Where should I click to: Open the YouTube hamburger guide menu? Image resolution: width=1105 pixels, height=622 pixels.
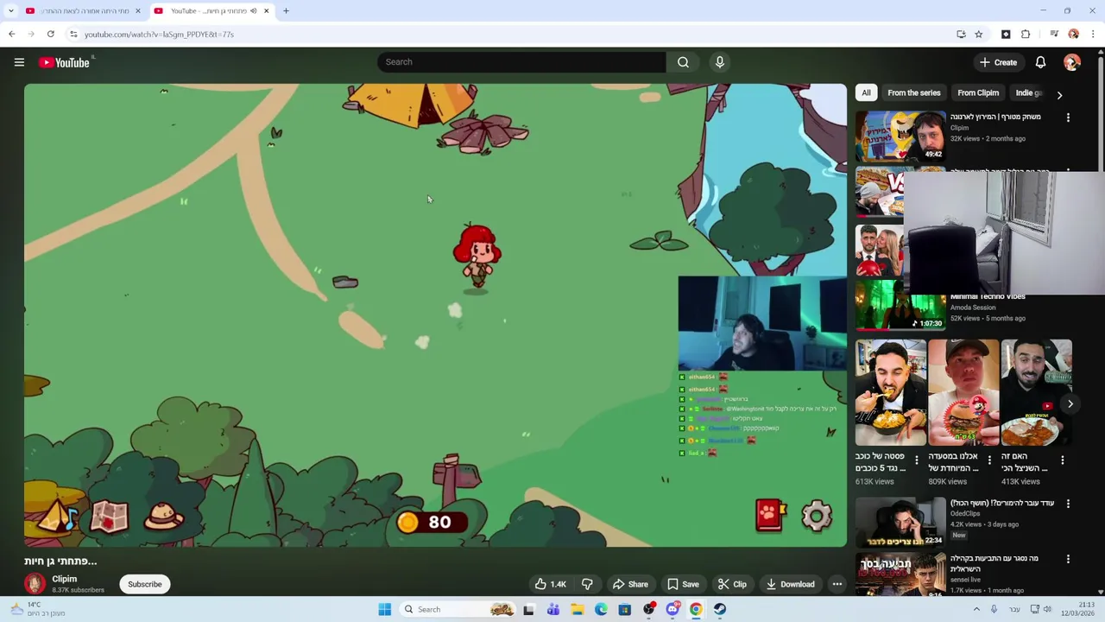click(19, 62)
